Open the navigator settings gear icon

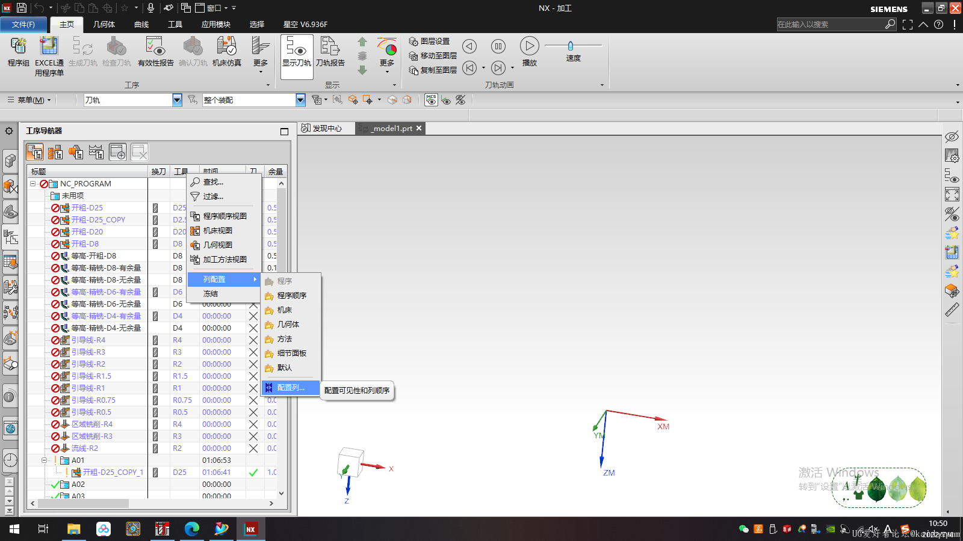[x=9, y=130]
